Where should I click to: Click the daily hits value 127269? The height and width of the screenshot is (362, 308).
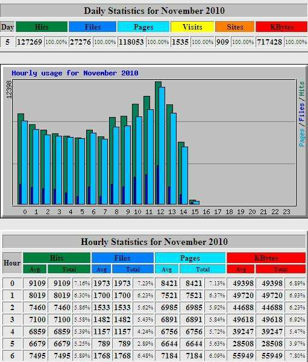30,42
